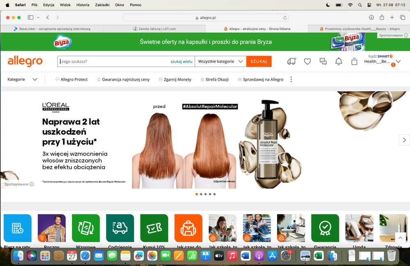Launch Siri from the dock
410x266 pixels.
pyautogui.click(x=32, y=256)
